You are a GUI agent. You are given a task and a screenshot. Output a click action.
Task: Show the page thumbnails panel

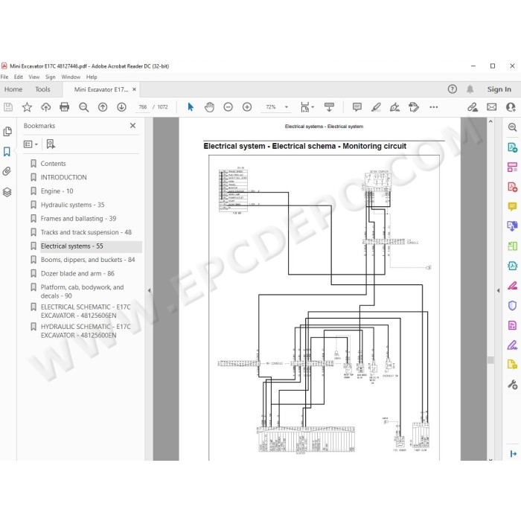(7, 132)
